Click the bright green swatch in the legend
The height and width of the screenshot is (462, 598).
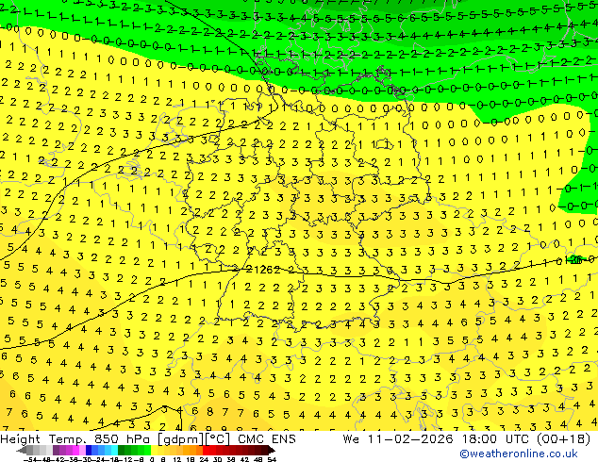147,450
